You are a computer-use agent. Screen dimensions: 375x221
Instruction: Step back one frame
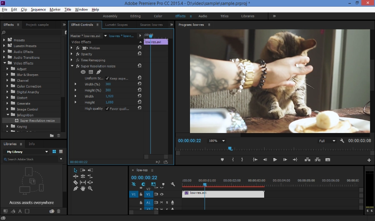(x=265, y=160)
